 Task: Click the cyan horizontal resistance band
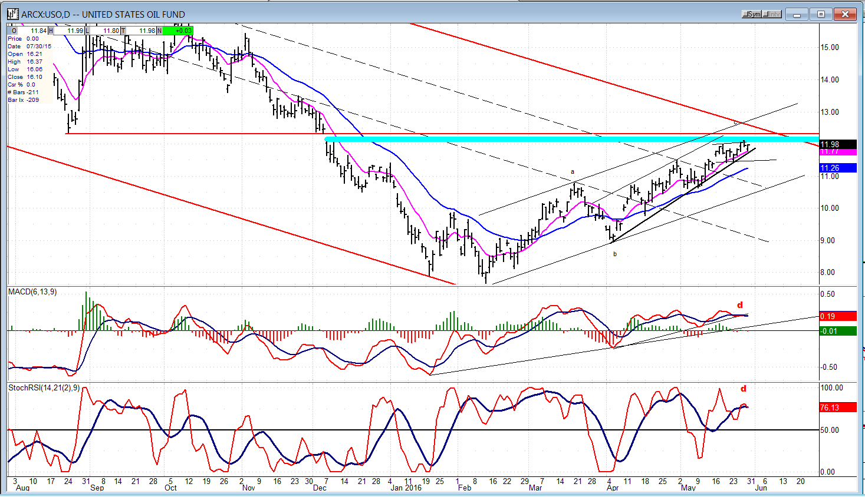572,140
